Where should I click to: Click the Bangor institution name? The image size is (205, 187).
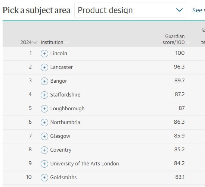[x=59, y=81]
